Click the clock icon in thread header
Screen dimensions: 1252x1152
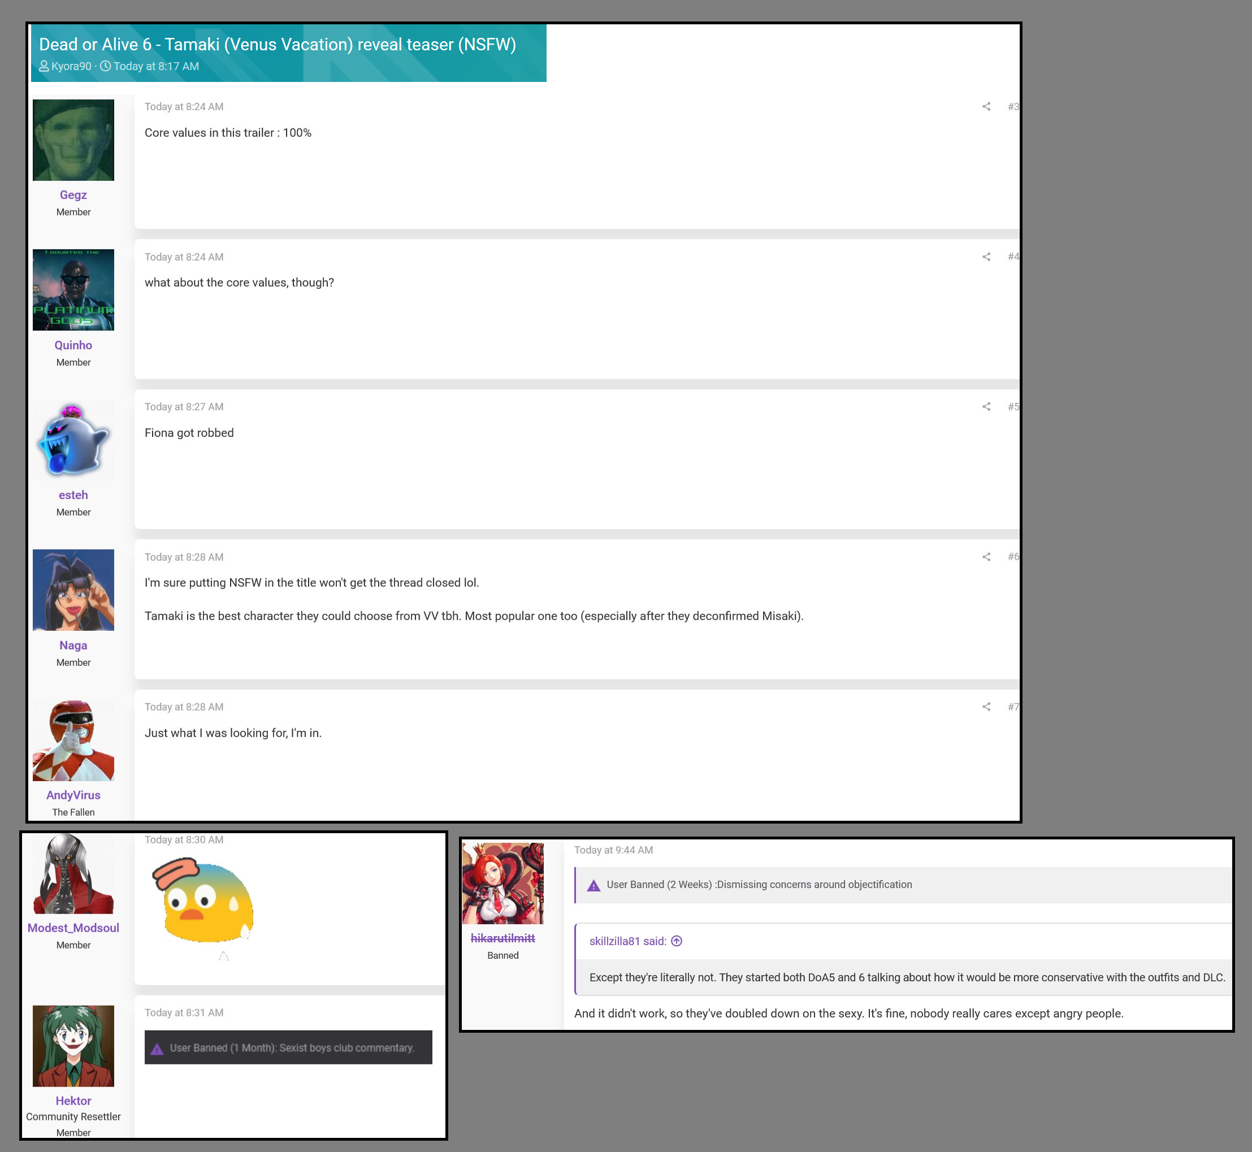coord(105,66)
